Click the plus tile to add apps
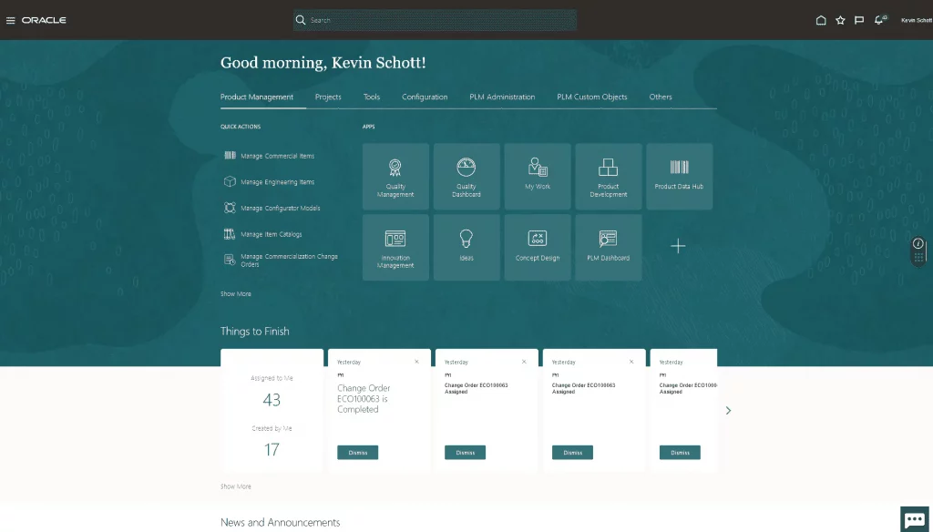 (679, 247)
